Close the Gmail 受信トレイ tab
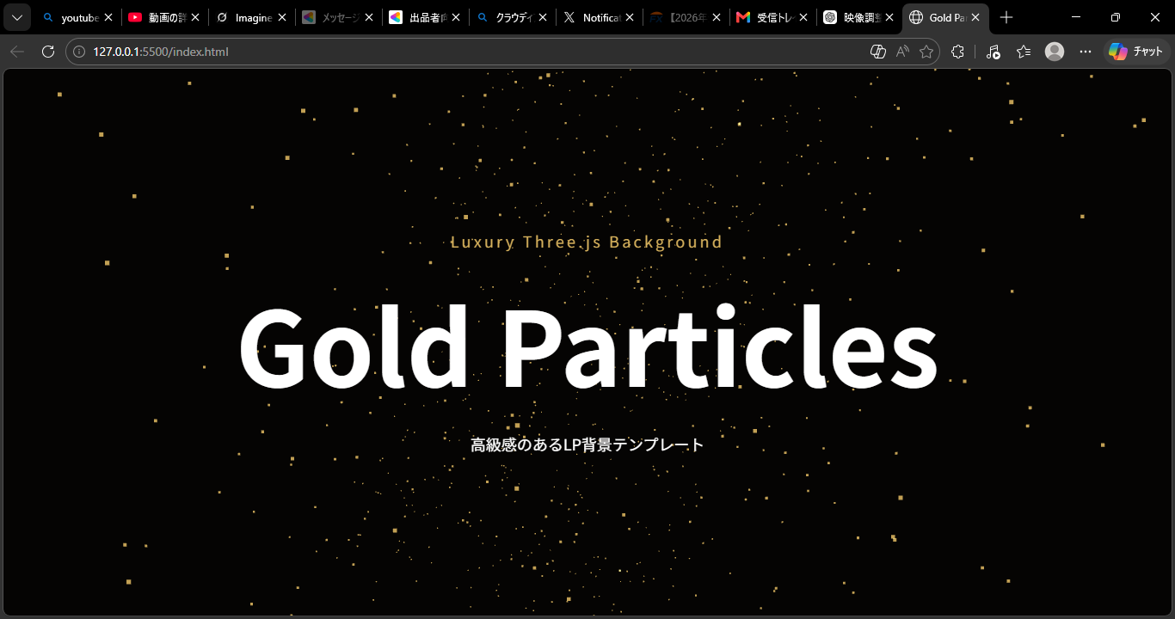The width and height of the screenshot is (1175, 619). click(803, 17)
